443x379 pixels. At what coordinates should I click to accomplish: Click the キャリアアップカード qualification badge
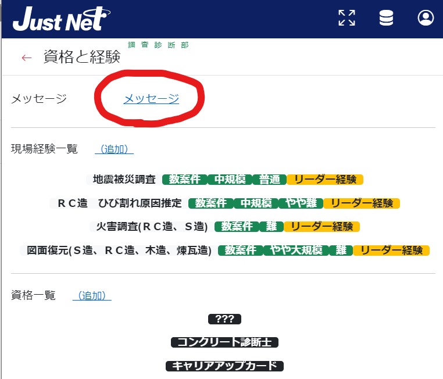click(x=224, y=366)
